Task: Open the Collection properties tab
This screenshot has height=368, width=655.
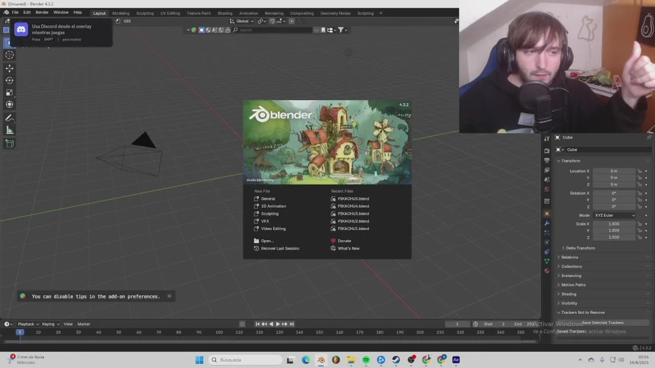Action: click(x=547, y=201)
